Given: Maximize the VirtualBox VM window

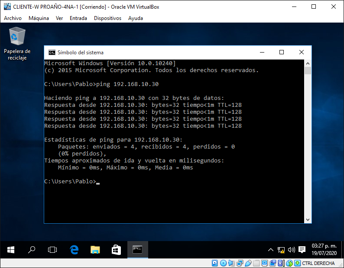Looking at the screenshot, I should pyautogui.click(x=314, y=7).
